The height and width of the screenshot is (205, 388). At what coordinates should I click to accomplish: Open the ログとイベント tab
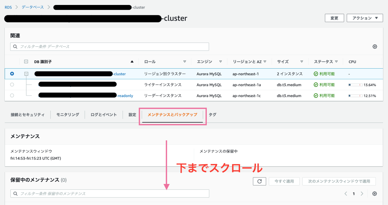tap(104, 115)
